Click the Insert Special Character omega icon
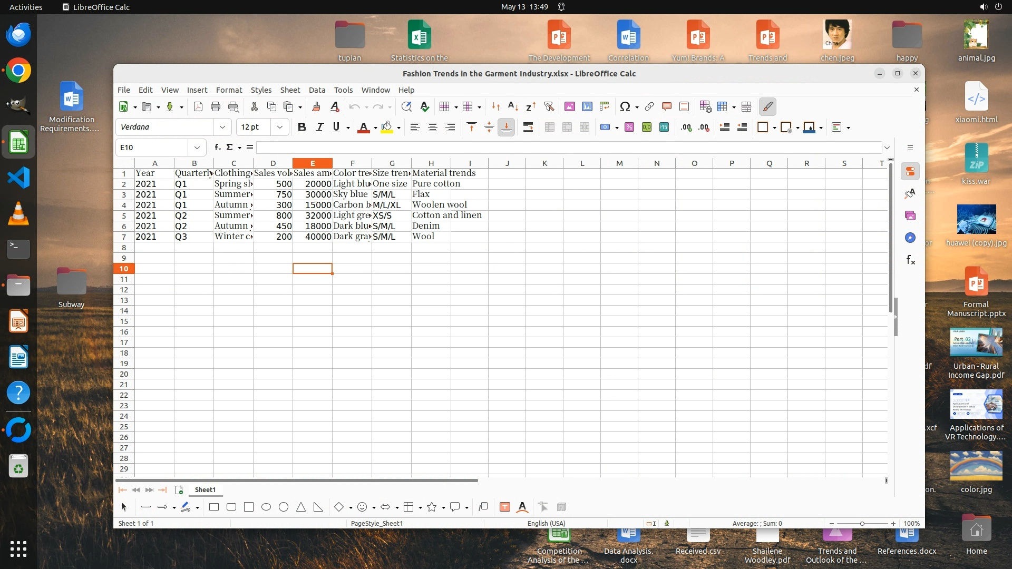1012x569 pixels. pyautogui.click(x=625, y=106)
